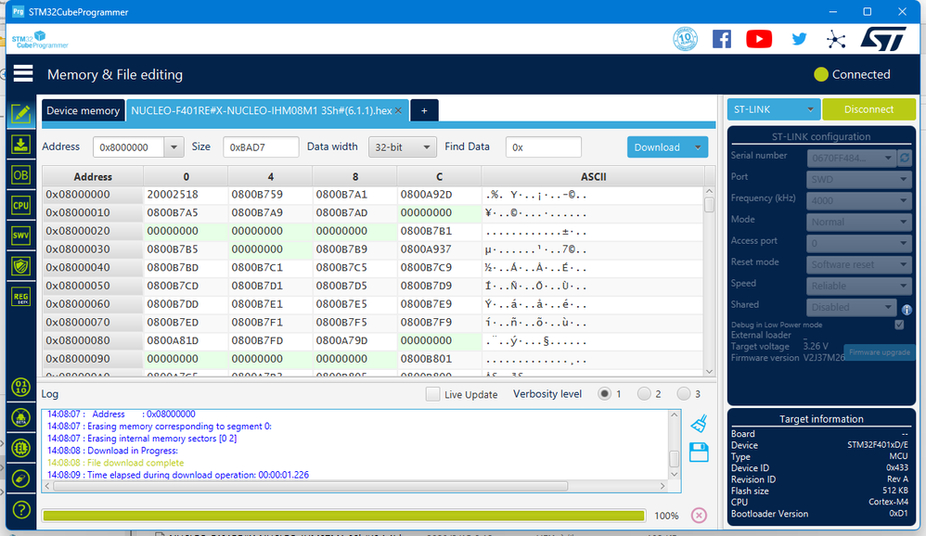Refresh the ST-LINK serial number list
Viewport: 926px width, 536px height.
point(905,158)
